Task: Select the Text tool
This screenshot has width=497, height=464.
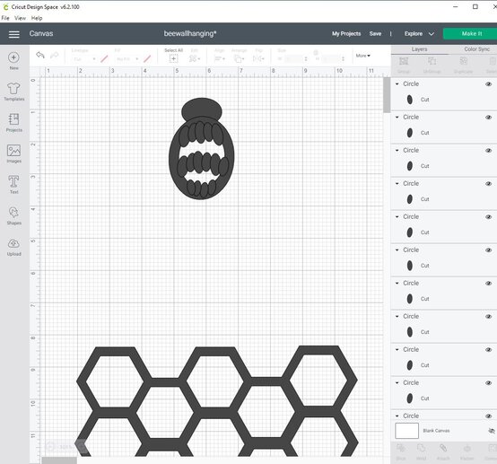Action: [x=13, y=181]
